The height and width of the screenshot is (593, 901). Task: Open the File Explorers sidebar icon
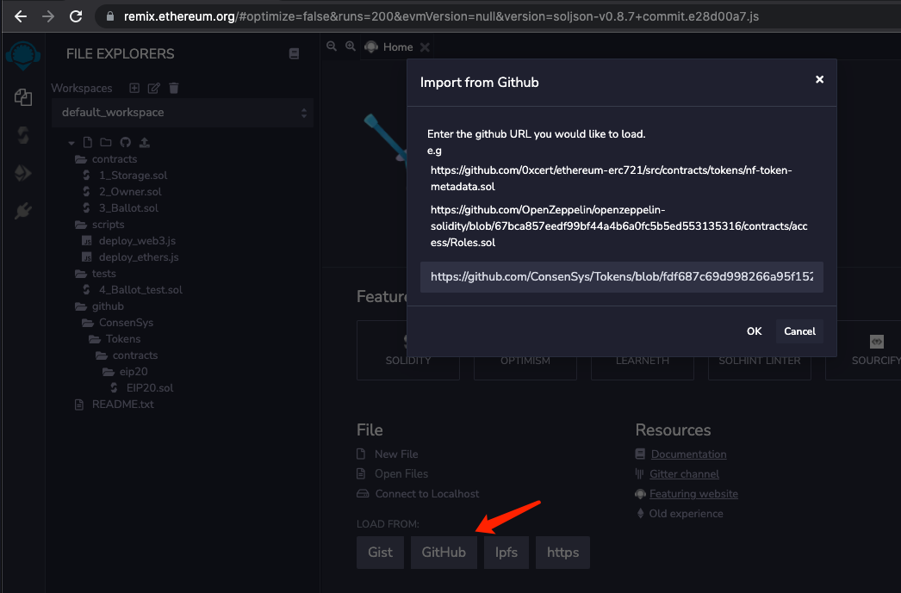click(x=23, y=97)
